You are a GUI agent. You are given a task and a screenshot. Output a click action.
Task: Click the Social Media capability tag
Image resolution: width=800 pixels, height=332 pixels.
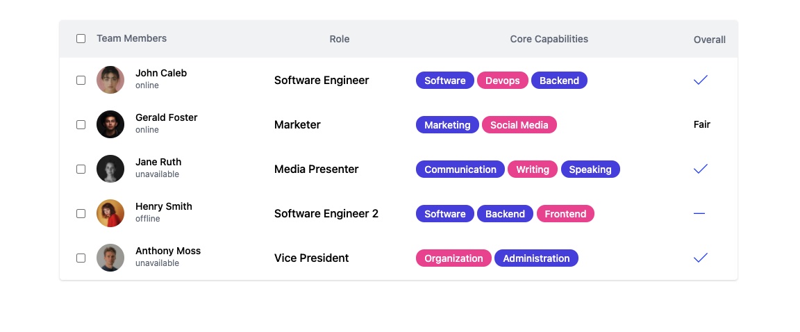click(x=519, y=125)
